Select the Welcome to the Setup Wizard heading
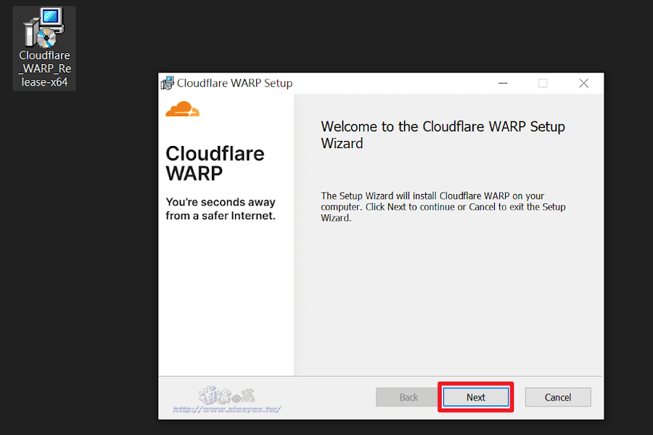 (443, 134)
